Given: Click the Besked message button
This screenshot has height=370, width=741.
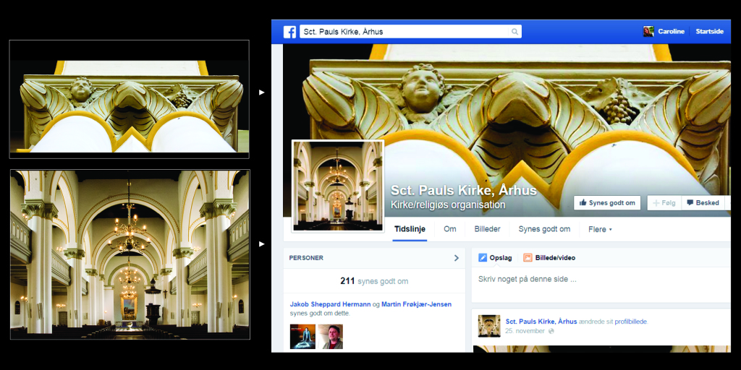Looking at the screenshot, I should click(x=703, y=203).
